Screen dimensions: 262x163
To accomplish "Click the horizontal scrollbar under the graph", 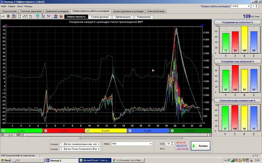I will tap(115, 135).
